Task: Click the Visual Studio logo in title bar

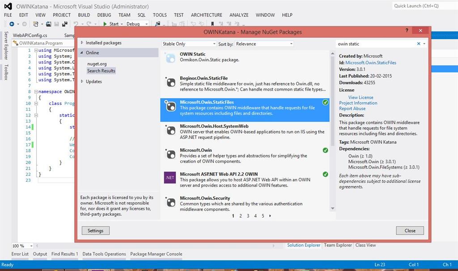Action: pos(8,6)
